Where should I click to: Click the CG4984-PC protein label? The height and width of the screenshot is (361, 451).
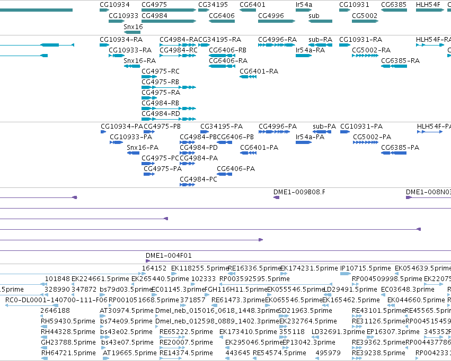[x=198, y=179]
